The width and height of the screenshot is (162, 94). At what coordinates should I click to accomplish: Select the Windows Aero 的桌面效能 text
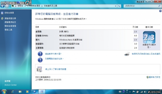coord(71,40)
